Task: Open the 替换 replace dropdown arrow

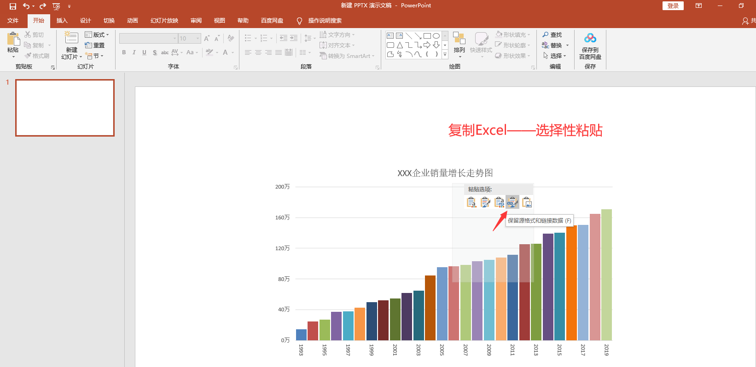Action: [567, 45]
